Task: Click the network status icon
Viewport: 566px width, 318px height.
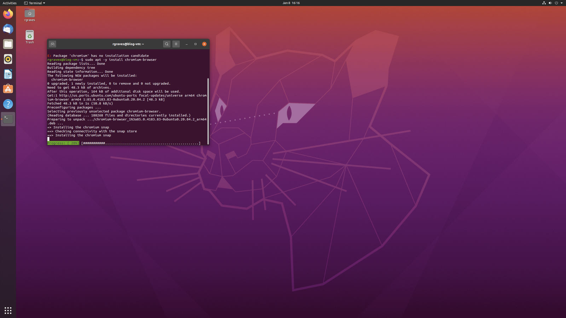Action: [x=544, y=3]
